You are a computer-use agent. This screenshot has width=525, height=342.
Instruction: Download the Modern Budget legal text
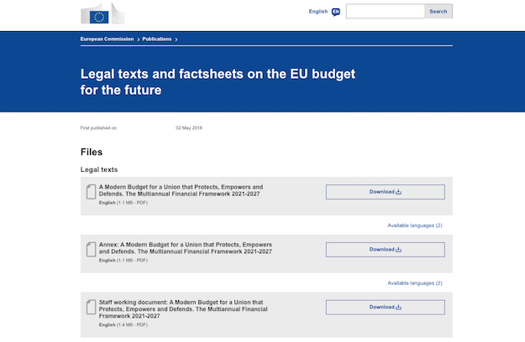[386, 192]
